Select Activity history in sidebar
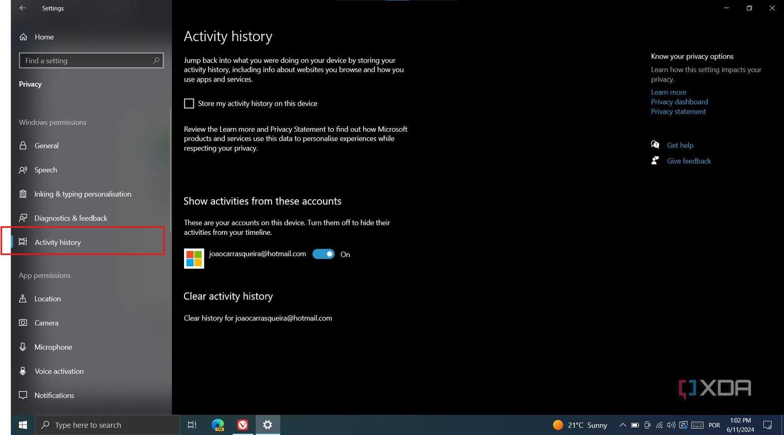 click(90, 242)
